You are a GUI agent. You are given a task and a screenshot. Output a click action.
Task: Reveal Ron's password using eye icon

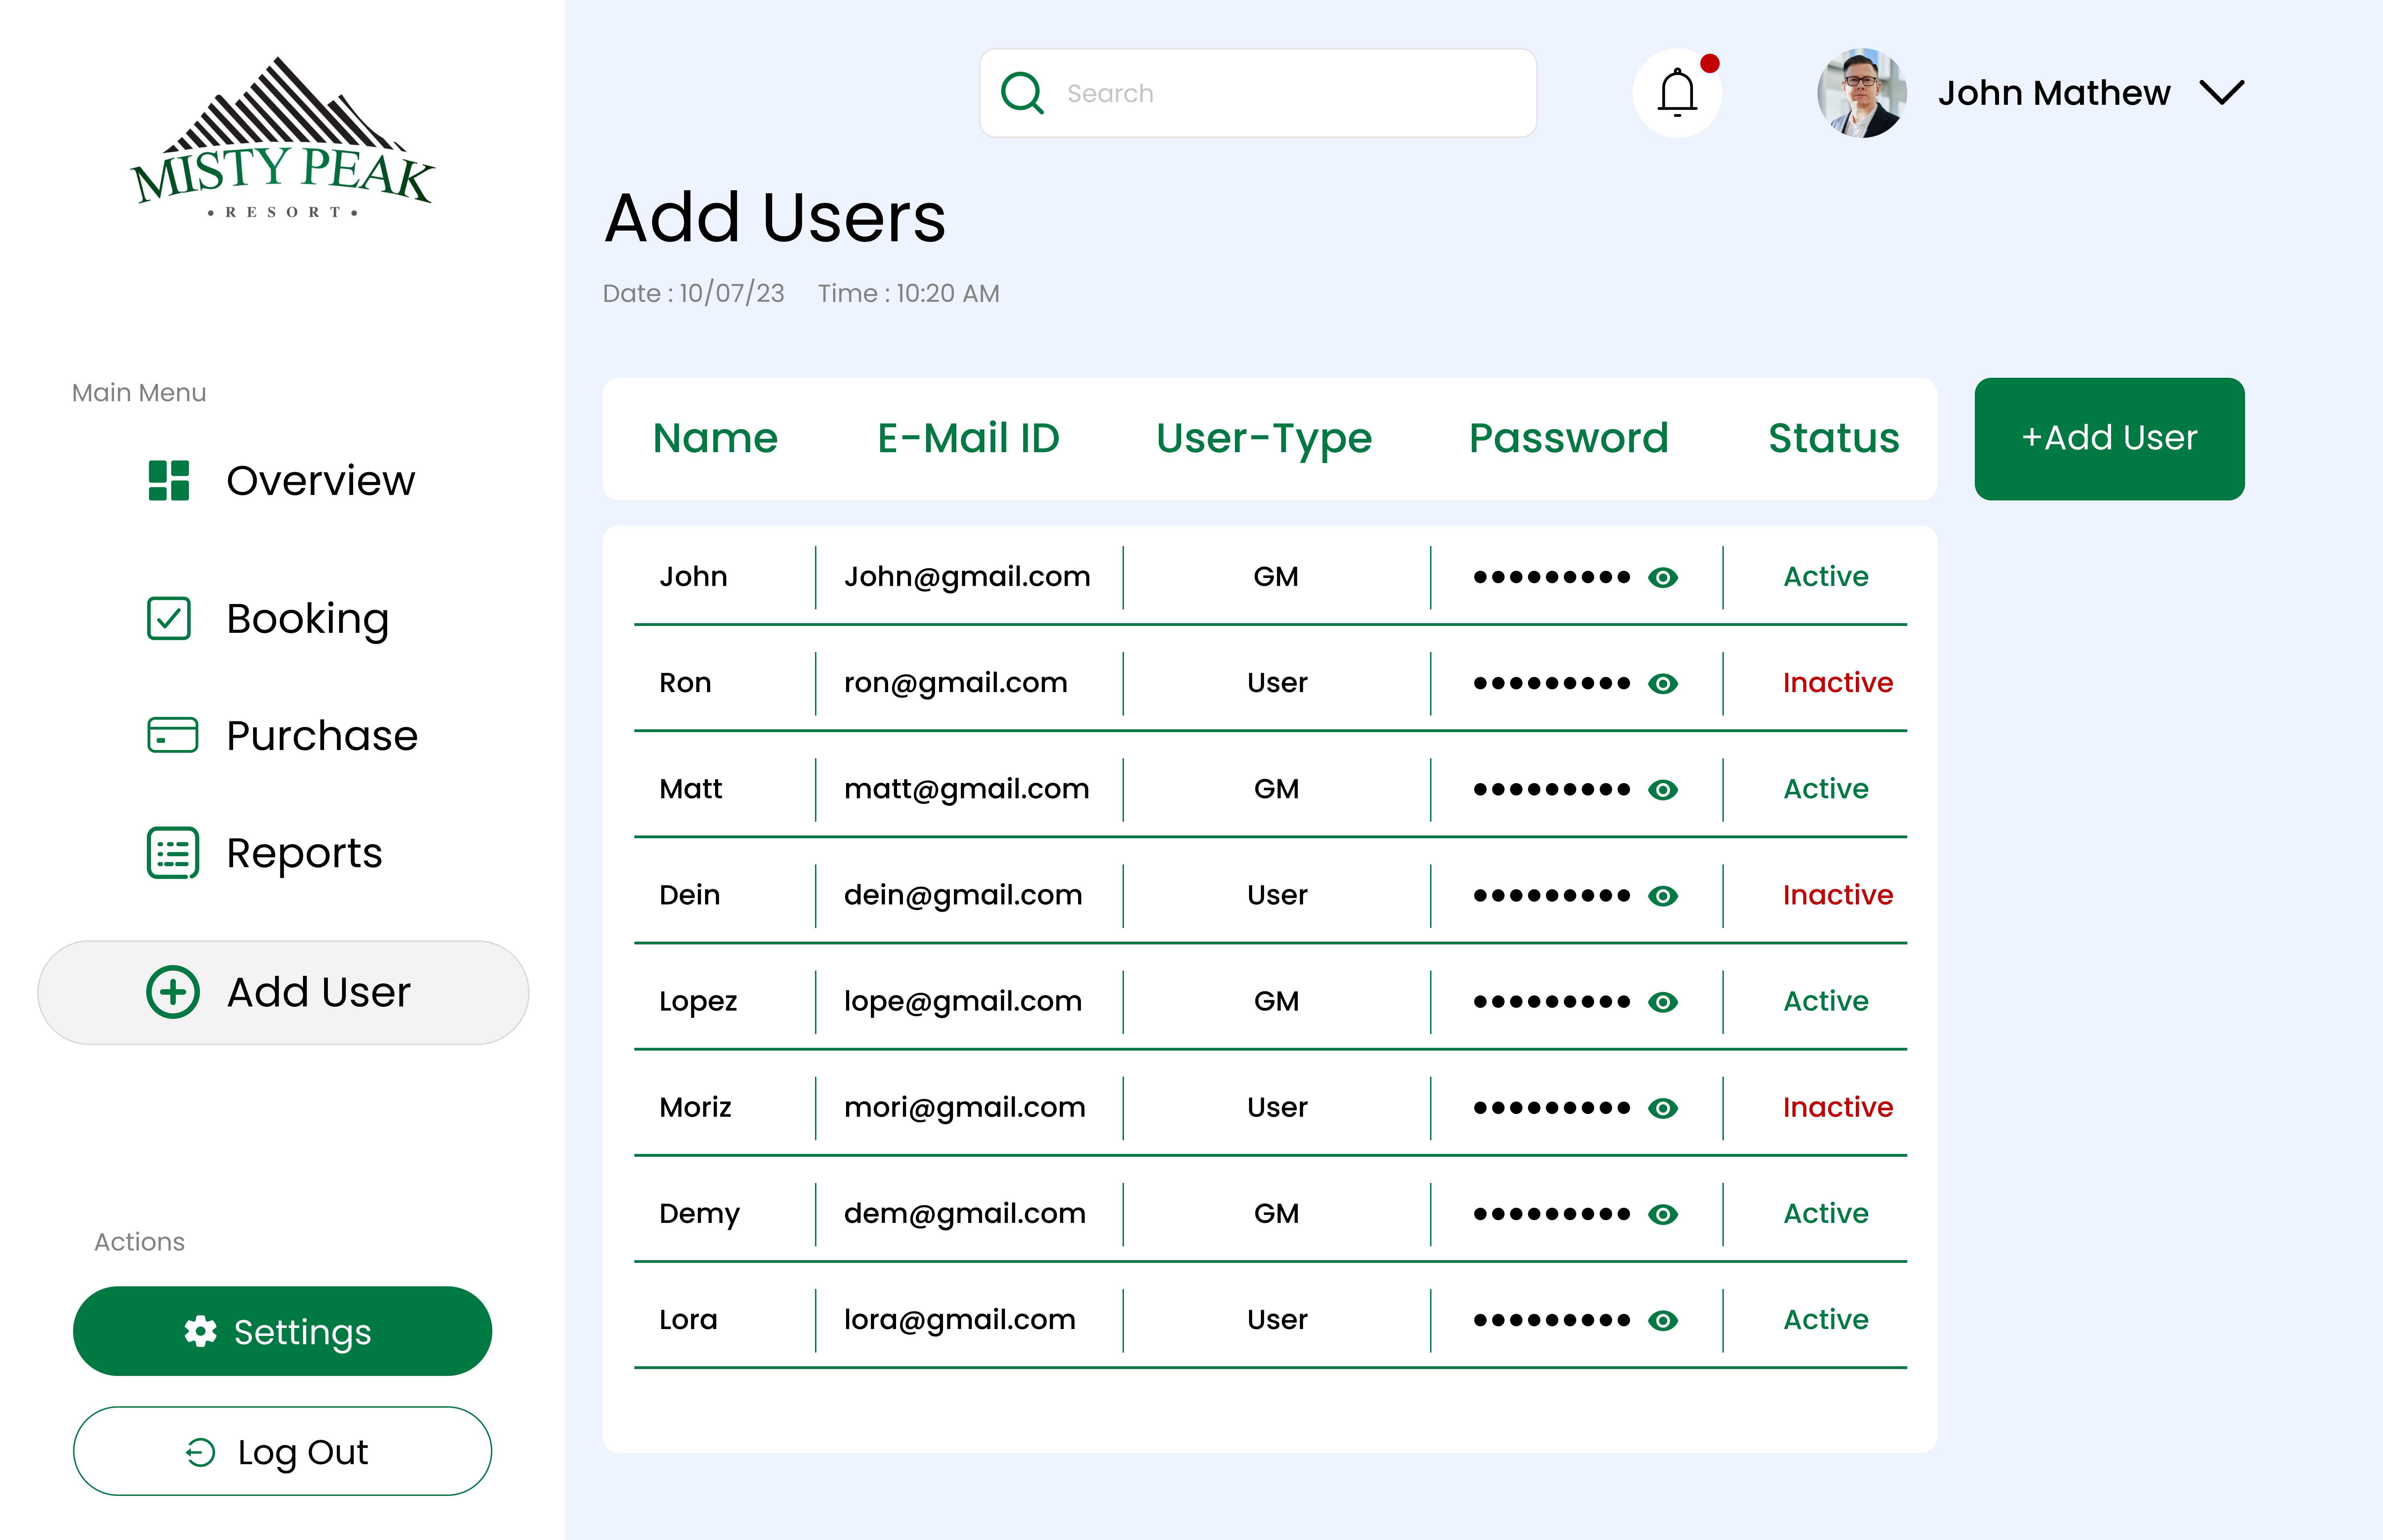(x=1662, y=683)
